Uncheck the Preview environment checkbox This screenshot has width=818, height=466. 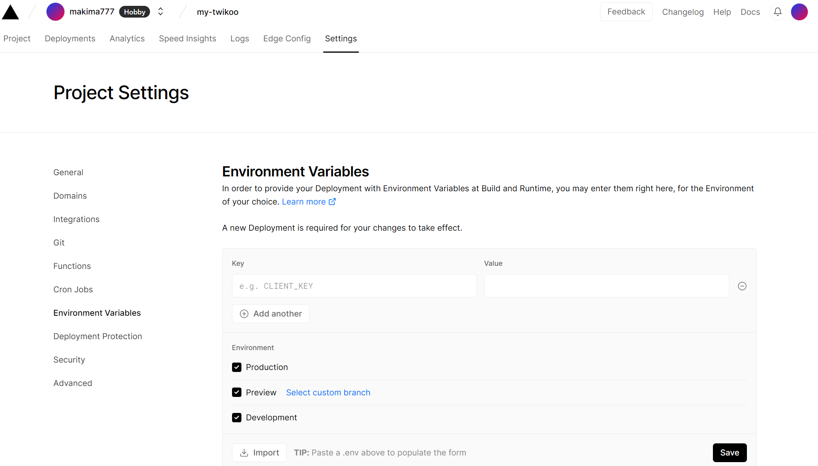pyautogui.click(x=237, y=392)
